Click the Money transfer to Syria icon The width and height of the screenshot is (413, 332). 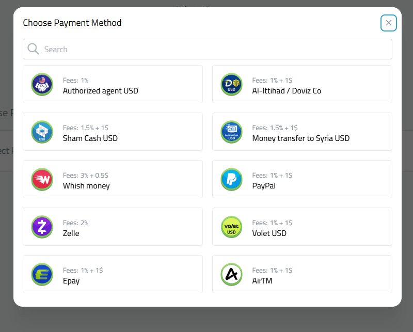[231, 132]
